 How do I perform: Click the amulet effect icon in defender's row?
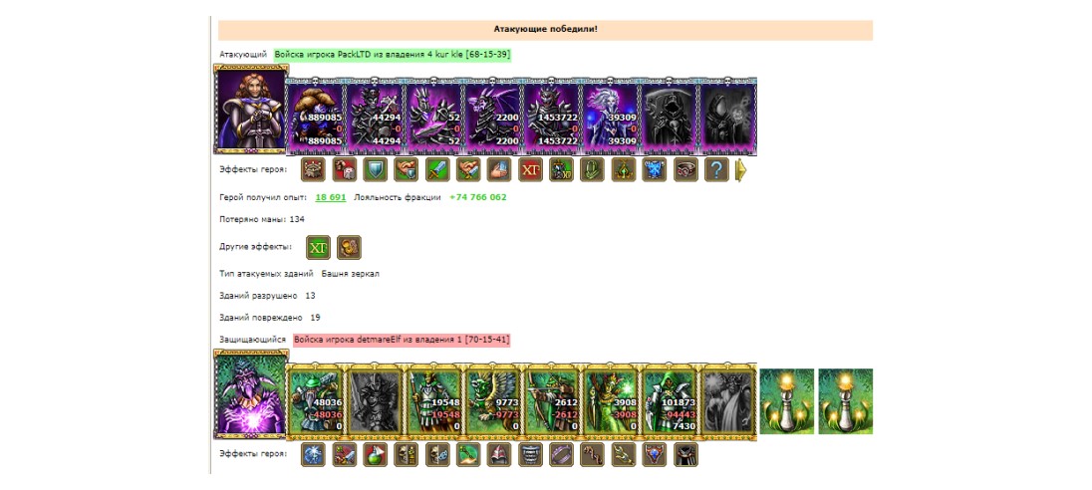[656, 454]
